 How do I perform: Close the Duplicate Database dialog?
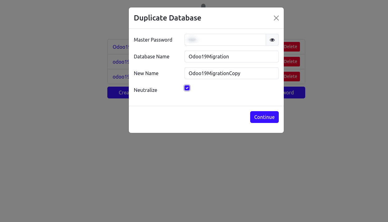pos(276,18)
